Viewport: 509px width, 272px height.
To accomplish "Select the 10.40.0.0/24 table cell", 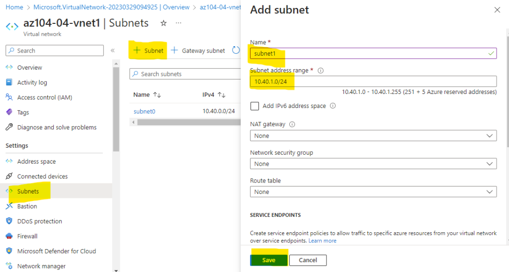I will coord(219,111).
